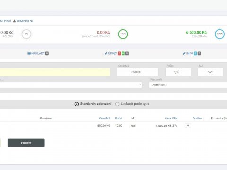227x170 pixels.
Task: Focus the yellow item name input field
Action: tap(55, 72)
